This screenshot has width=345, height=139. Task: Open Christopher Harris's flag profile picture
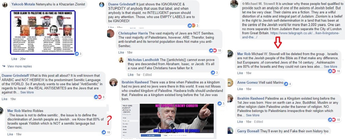(110, 33)
